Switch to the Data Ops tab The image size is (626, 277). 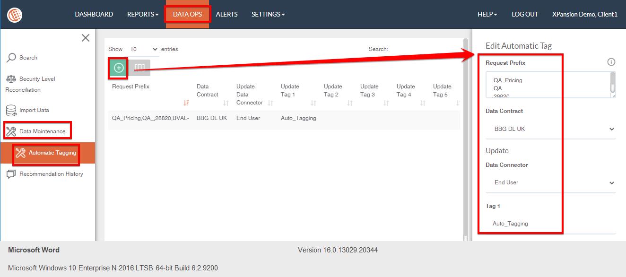tap(187, 14)
